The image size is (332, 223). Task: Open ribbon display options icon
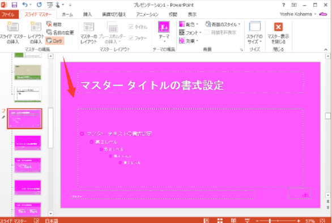coord(294,5)
